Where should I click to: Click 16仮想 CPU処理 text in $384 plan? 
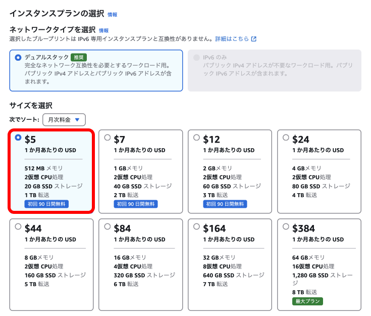[313, 266]
